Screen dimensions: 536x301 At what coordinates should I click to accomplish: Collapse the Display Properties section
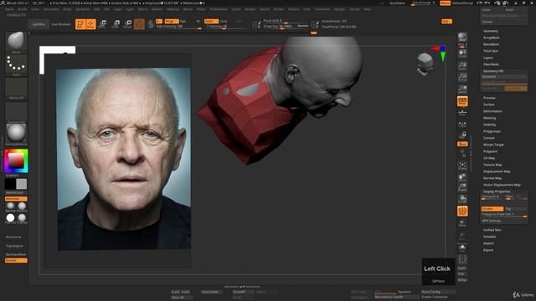point(497,191)
